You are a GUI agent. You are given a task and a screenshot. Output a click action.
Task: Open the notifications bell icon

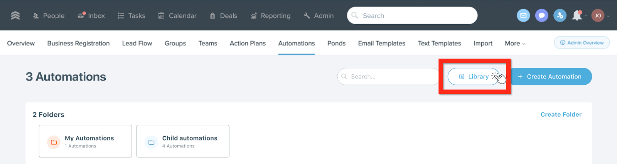(x=577, y=15)
